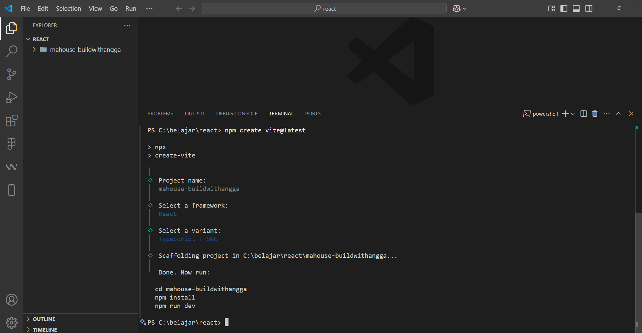642x333 pixels.
Task: Open the new terminal profile dropdown
Action: pos(573,114)
